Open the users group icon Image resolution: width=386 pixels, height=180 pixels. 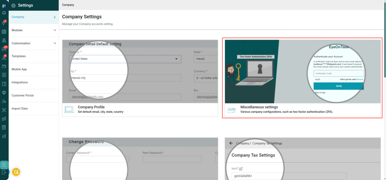coord(4,101)
